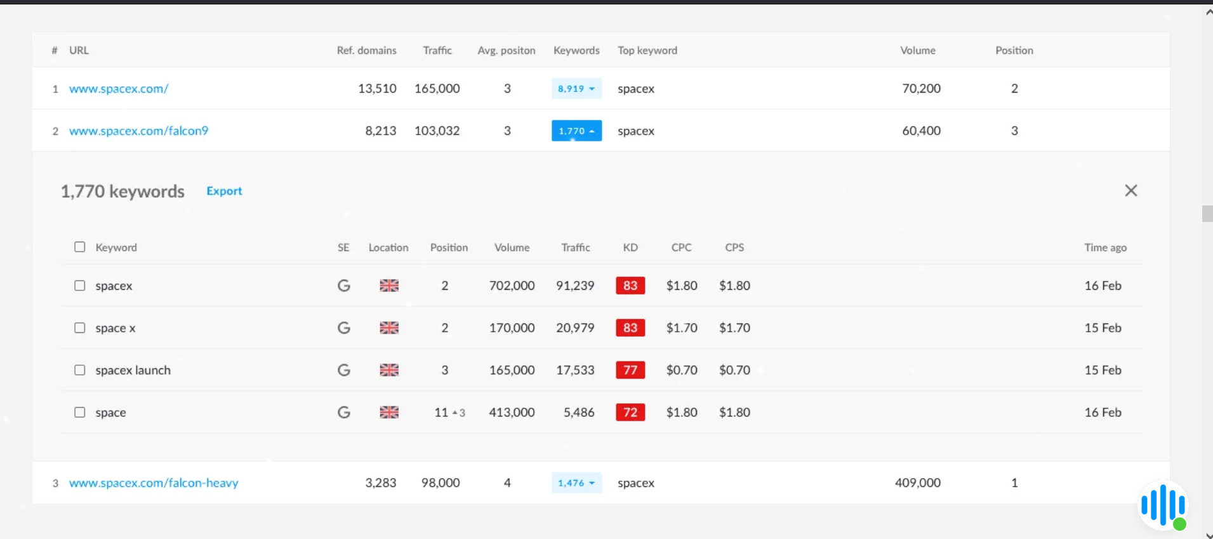The image size is (1213, 539).
Task: Open www.spacex.com/falcon9 link
Action: click(138, 131)
